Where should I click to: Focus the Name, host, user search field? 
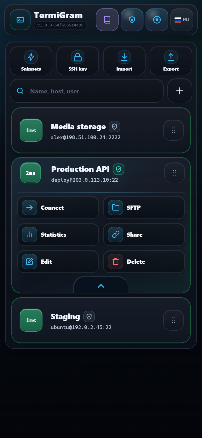[x=87, y=91]
